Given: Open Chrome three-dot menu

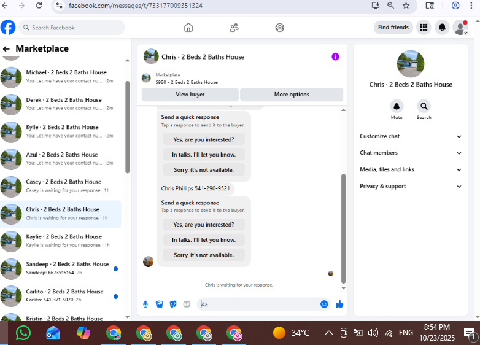Looking at the screenshot, I should pyautogui.click(x=471, y=6).
